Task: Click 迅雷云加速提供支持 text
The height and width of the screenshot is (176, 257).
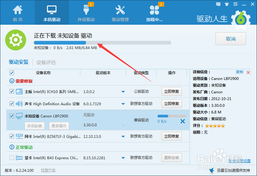Action: point(233,171)
